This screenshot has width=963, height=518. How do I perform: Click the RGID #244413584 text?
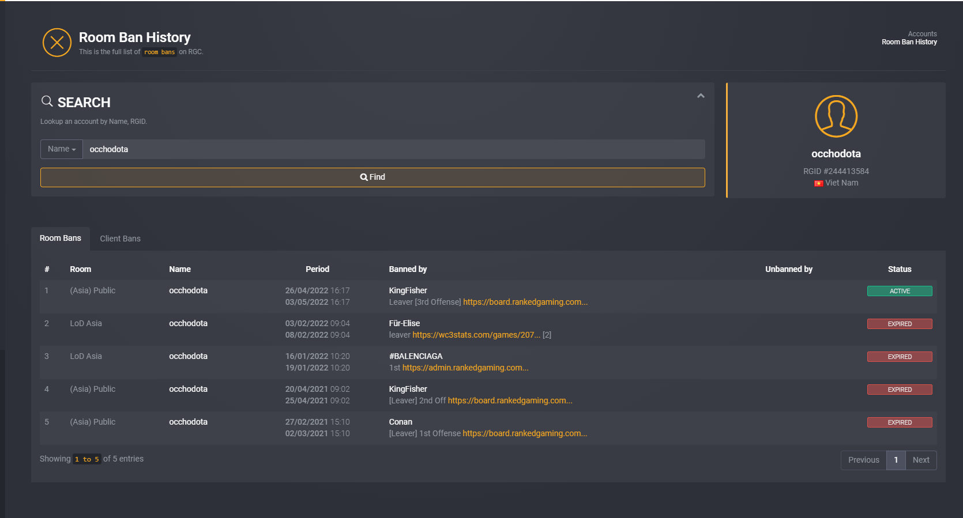(836, 171)
